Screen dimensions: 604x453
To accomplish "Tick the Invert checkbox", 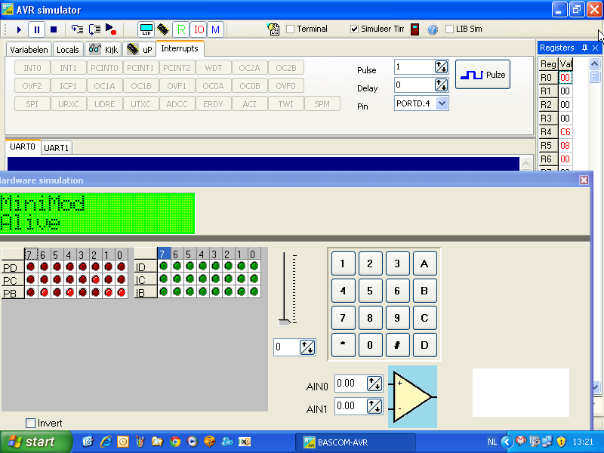I will (x=31, y=423).
